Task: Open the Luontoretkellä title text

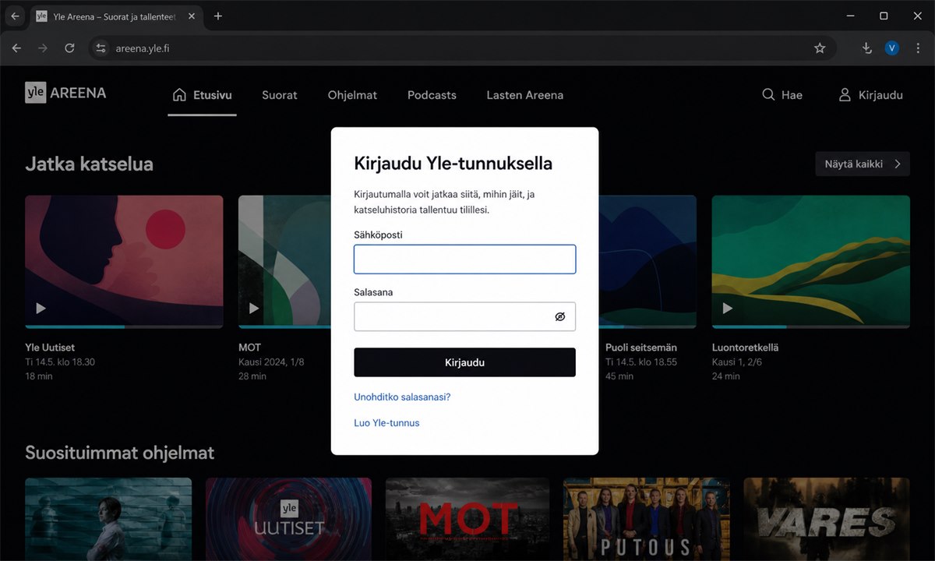Action: tap(745, 348)
